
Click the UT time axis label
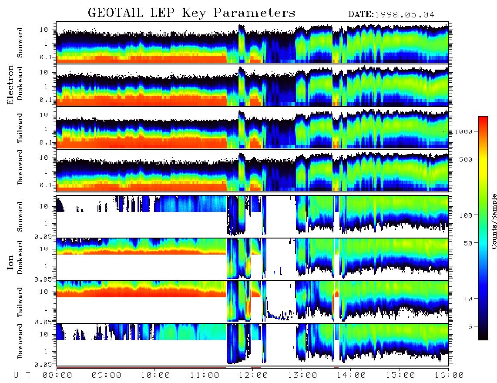pyautogui.click(x=22, y=376)
